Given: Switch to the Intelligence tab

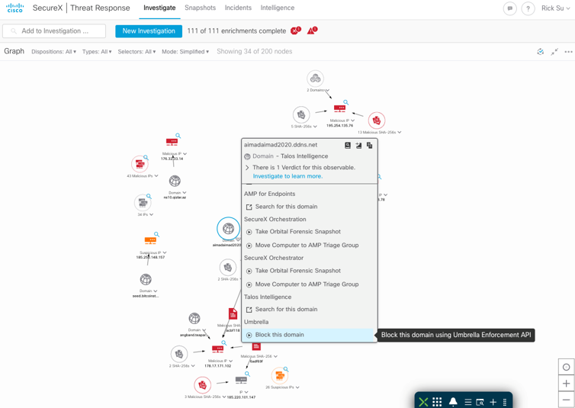Looking at the screenshot, I should coord(278,8).
